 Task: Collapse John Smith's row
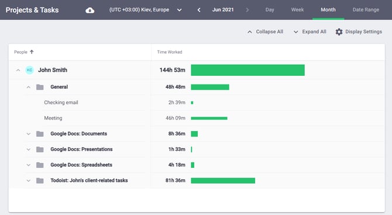18,70
